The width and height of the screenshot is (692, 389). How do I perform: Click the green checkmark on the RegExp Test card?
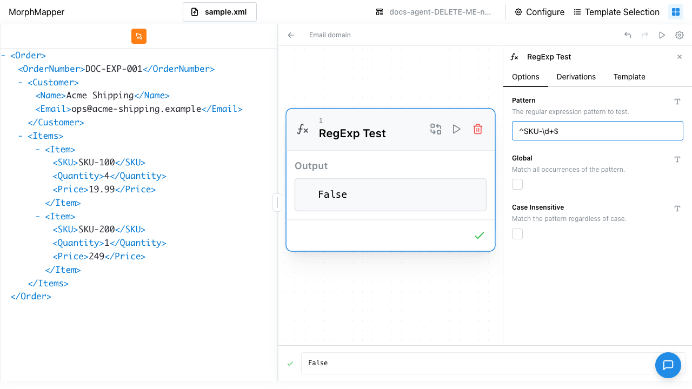pos(479,236)
